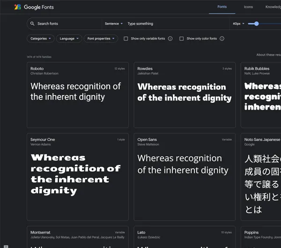Open the Sentence preview type dropdown

tap(114, 24)
